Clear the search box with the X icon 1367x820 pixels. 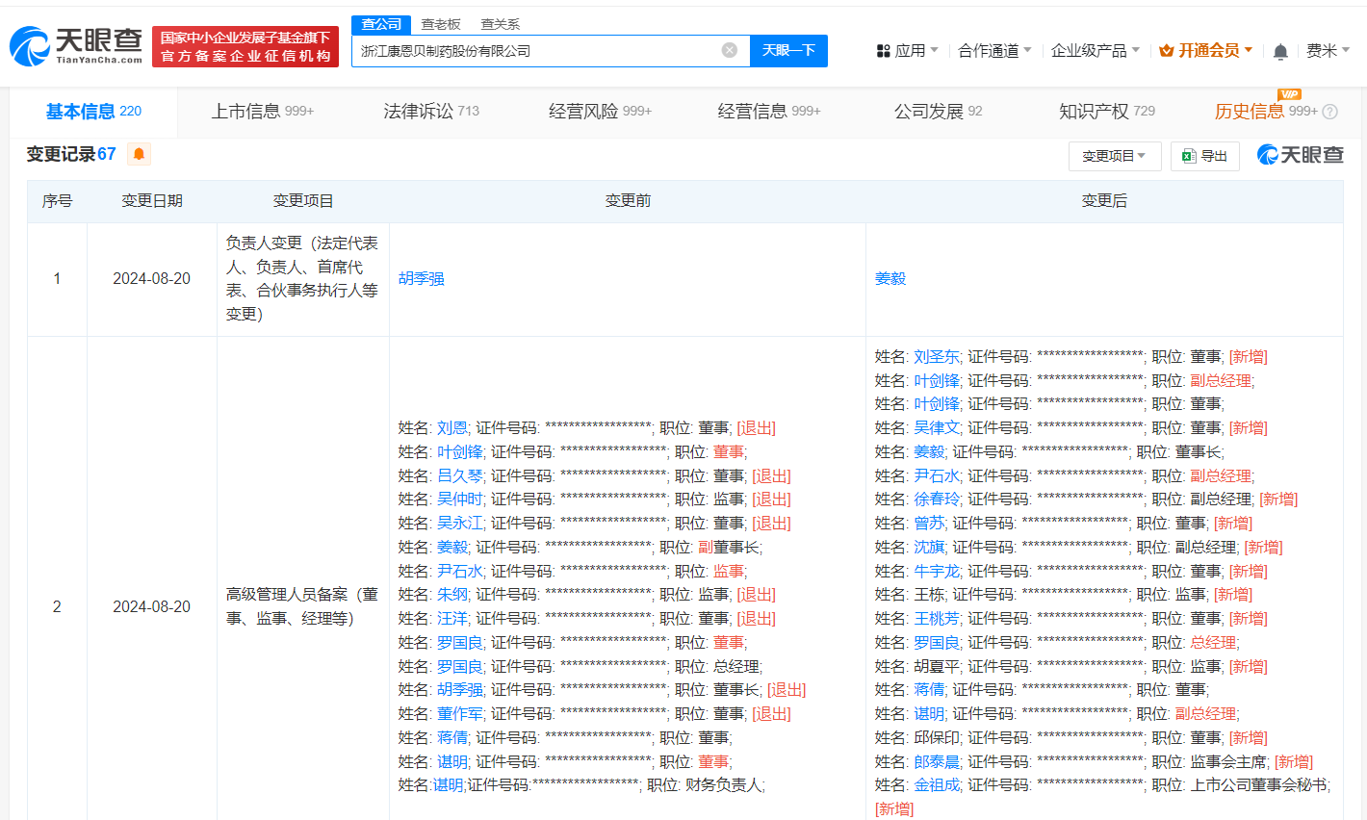729,50
